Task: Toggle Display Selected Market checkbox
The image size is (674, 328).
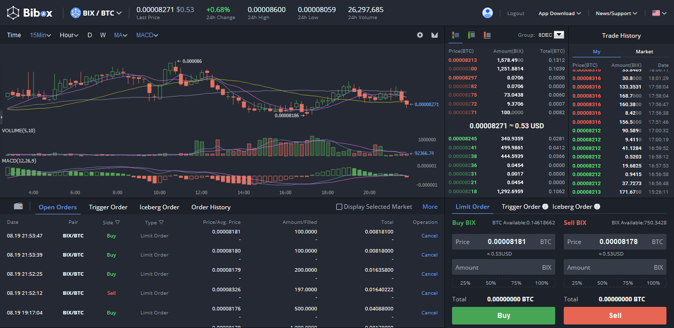Action: pyautogui.click(x=339, y=207)
